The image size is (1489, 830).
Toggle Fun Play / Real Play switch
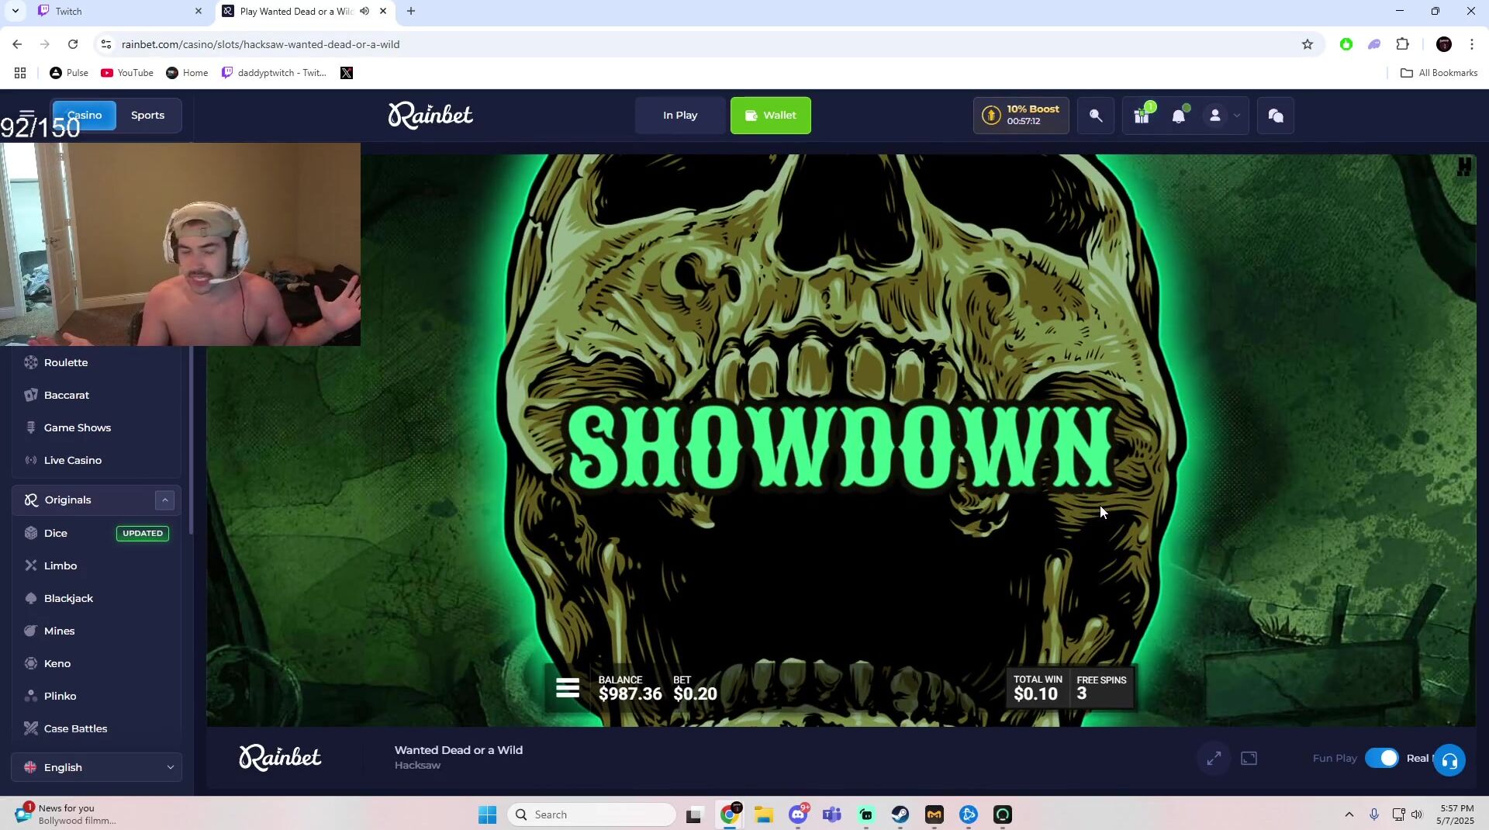pos(1382,758)
